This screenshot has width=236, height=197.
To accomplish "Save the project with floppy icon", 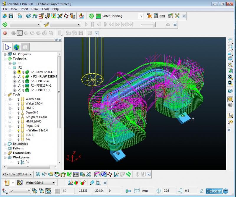I will click(11, 16).
